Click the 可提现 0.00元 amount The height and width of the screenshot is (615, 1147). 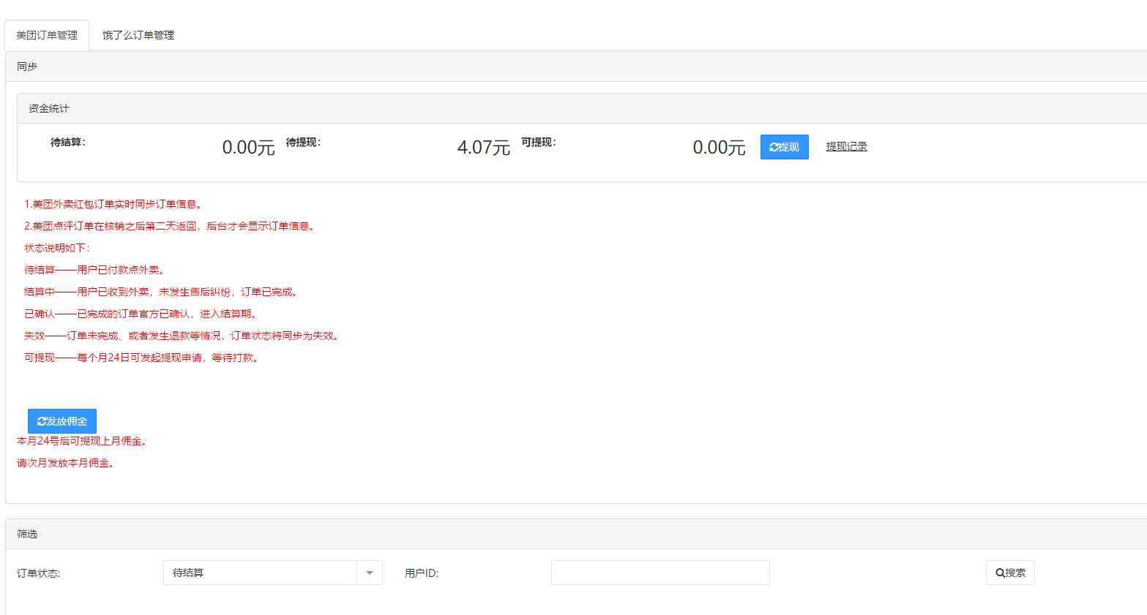(719, 148)
